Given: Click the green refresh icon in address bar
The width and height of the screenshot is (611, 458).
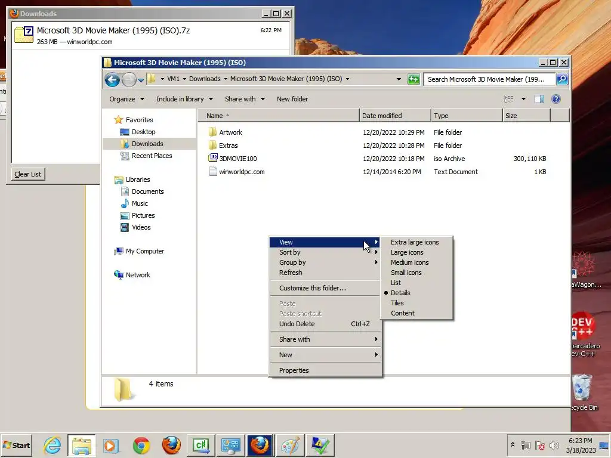Looking at the screenshot, I should click(413, 79).
